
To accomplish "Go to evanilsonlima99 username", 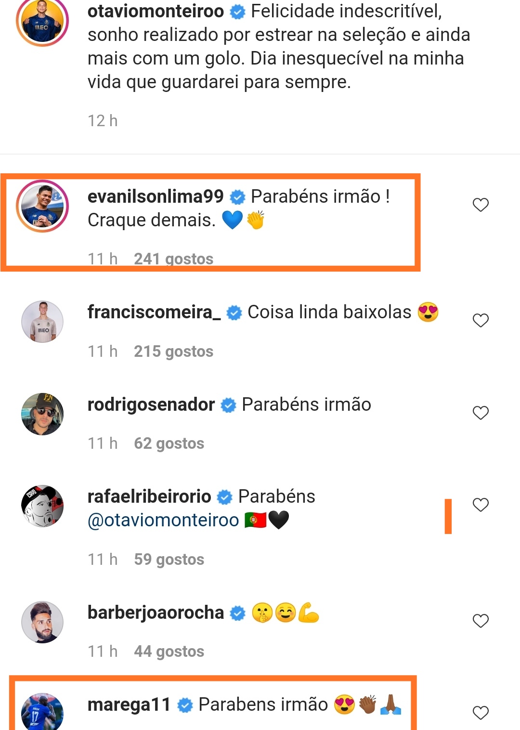I will 156,196.
